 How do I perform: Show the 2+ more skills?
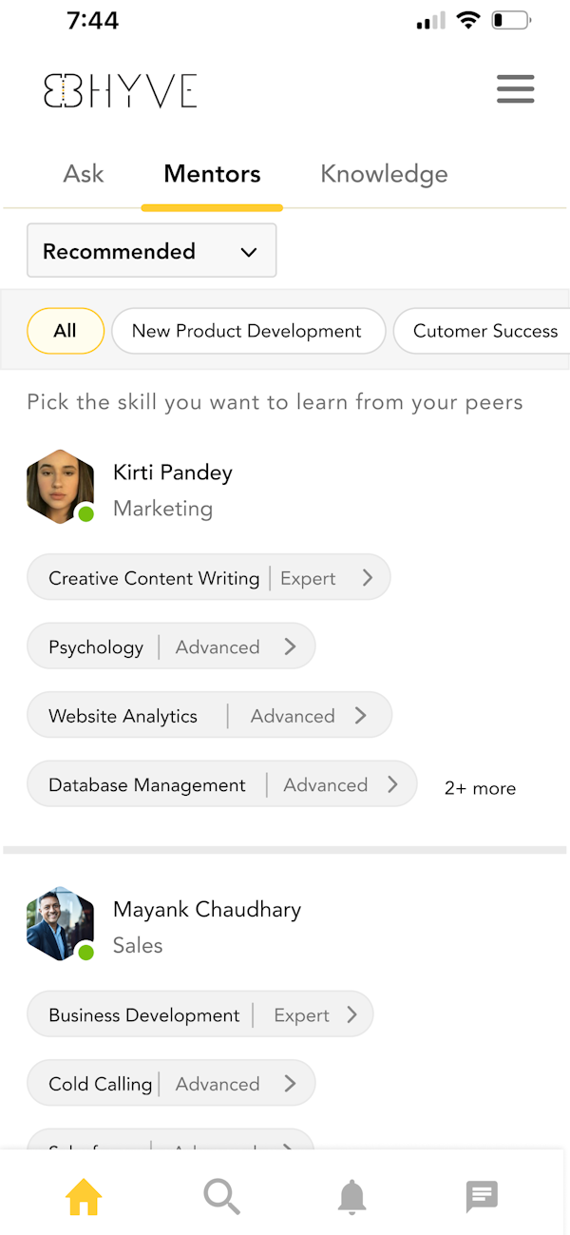click(480, 788)
